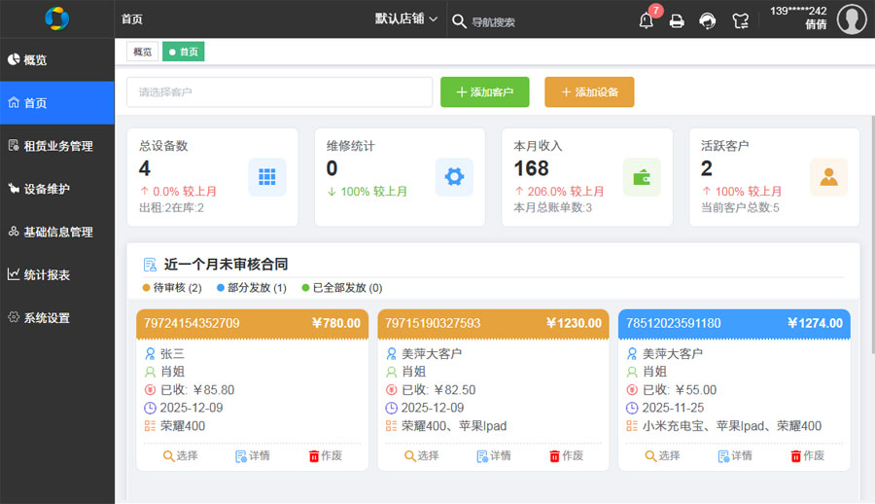The height and width of the screenshot is (504, 875).
Task: Select contract 78512023591180 via 选择
Action: coord(662,456)
